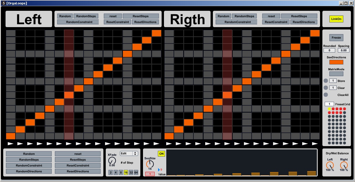
Task: Select 64 as number of steps
Action: click(x=136, y=172)
